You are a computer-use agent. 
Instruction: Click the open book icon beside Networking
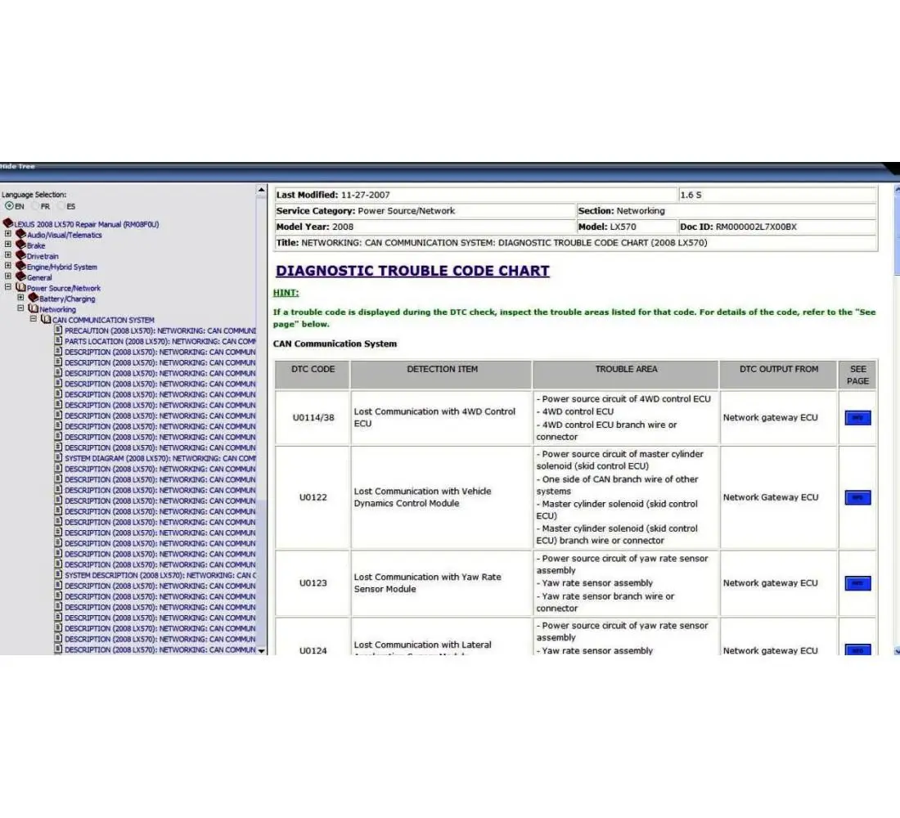click(34, 309)
